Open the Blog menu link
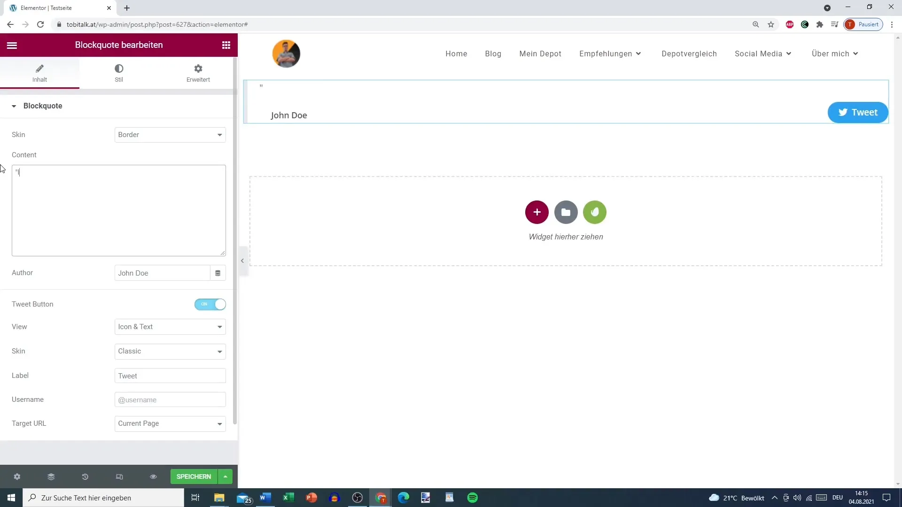 493,54
